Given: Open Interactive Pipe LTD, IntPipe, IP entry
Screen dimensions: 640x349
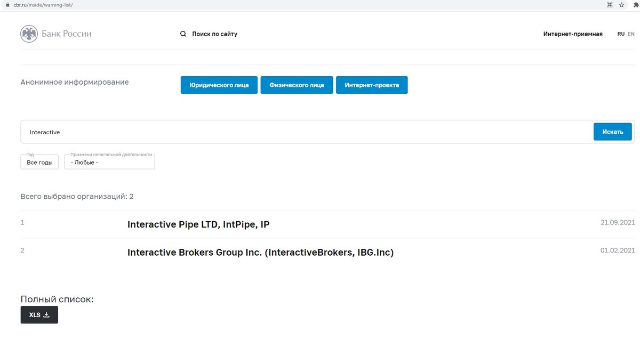Looking at the screenshot, I should (198, 224).
